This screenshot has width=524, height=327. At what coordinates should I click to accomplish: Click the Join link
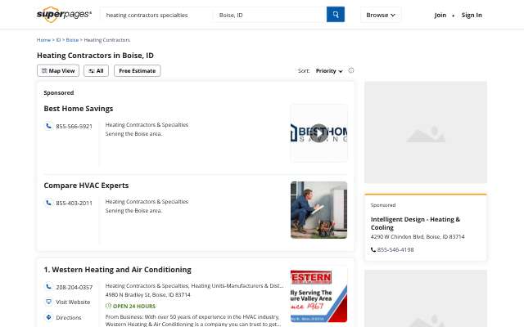click(x=440, y=15)
